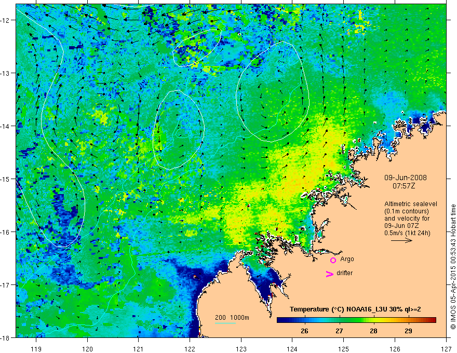This screenshot has width=457, height=353.
Task: Click the cyan bathymetry legend line
Action: click(225, 323)
